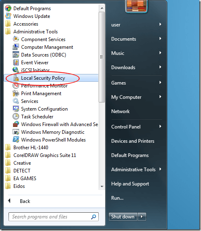Click the iSCSI Initiator globe icon
Viewport: 201px width, 231px height.
(x=16, y=70)
